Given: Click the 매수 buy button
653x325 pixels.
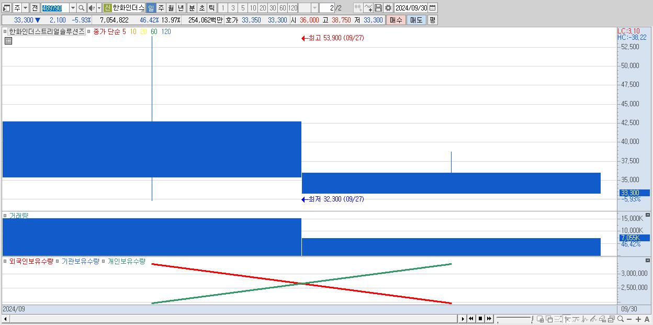Looking at the screenshot, I should 396,20.
